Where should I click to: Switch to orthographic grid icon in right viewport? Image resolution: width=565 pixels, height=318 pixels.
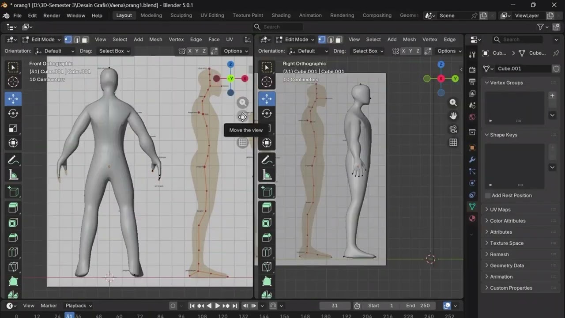(453, 142)
